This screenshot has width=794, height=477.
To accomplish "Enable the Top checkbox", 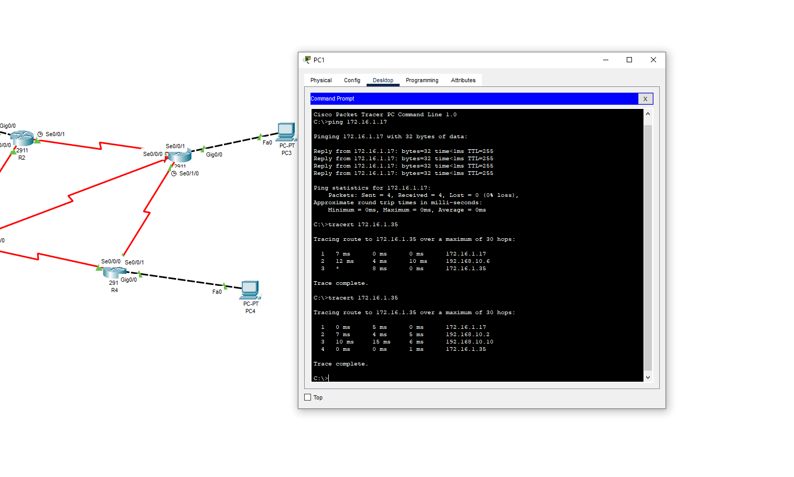I will tap(308, 397).
